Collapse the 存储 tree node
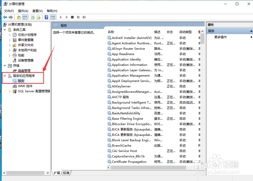Image resolution: width=253 pixels, height=181 pixels. [5, 65]
